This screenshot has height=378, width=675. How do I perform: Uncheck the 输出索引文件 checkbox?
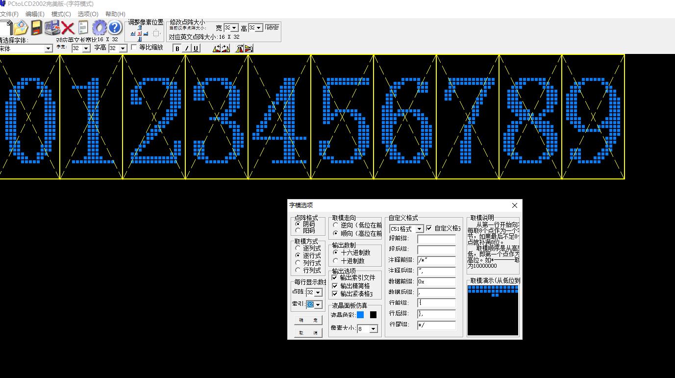[x=335, y=278]
